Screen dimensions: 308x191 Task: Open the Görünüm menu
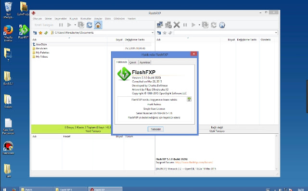[119, 19]
